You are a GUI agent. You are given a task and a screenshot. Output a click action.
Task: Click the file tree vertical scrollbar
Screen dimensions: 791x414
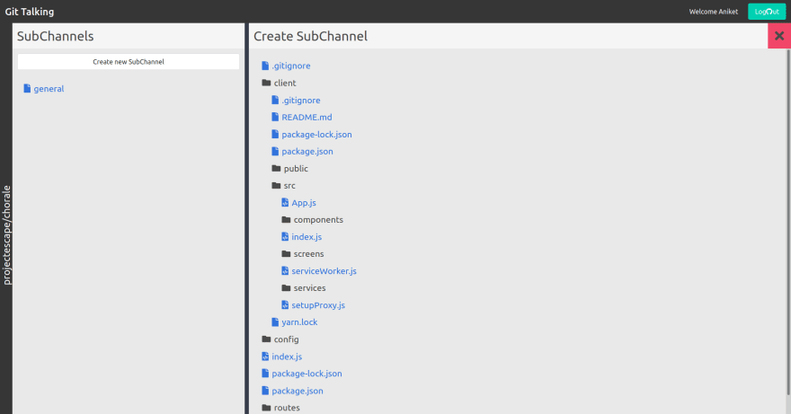788,222
